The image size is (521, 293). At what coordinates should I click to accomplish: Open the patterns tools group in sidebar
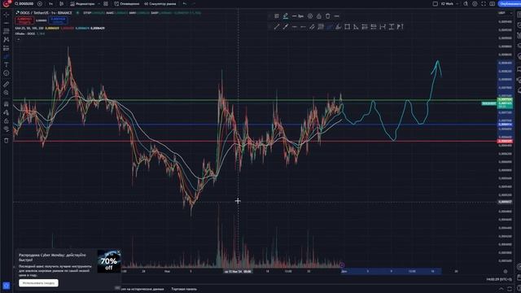coord(7,40)
